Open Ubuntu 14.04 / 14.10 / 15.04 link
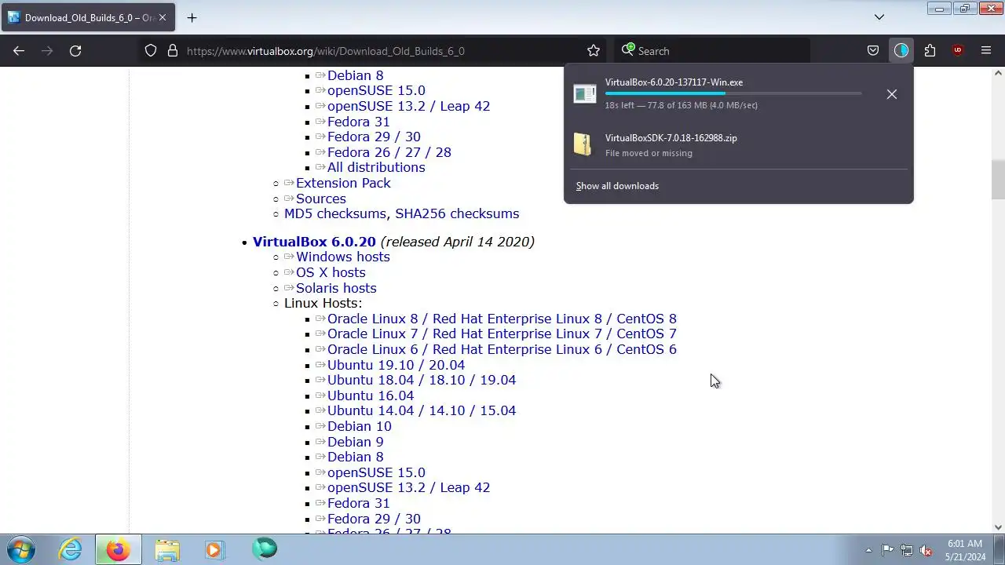Viewport: 1005px width, 565px height. pos(422,410)
